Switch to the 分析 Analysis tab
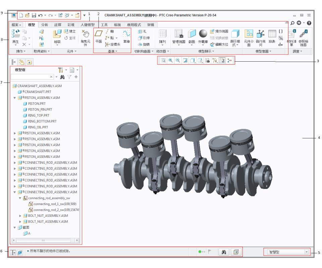Image resolution: width=322 pixels, height=268 pixels. pyautogui.click(x=44, y=25)
